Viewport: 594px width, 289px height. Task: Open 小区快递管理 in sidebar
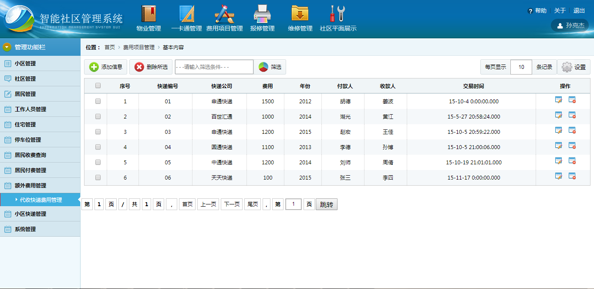[x=40, y=214]
